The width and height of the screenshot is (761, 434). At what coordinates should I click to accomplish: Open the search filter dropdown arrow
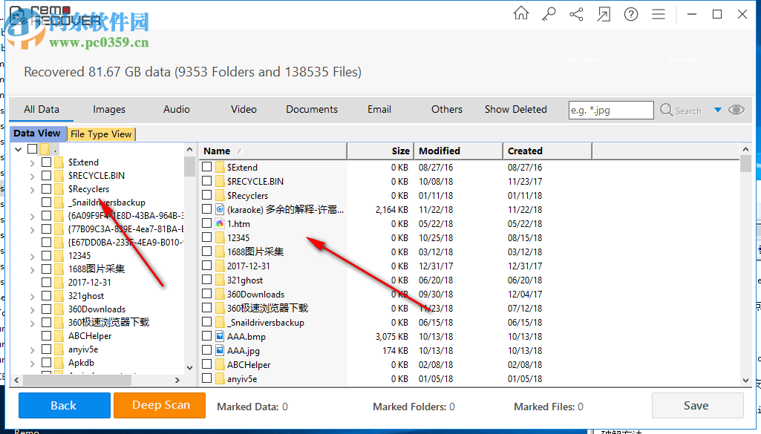click(717, 109)
